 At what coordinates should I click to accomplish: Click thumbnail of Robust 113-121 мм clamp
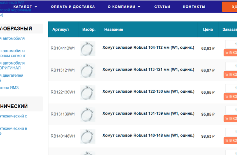tap(88, 70)
